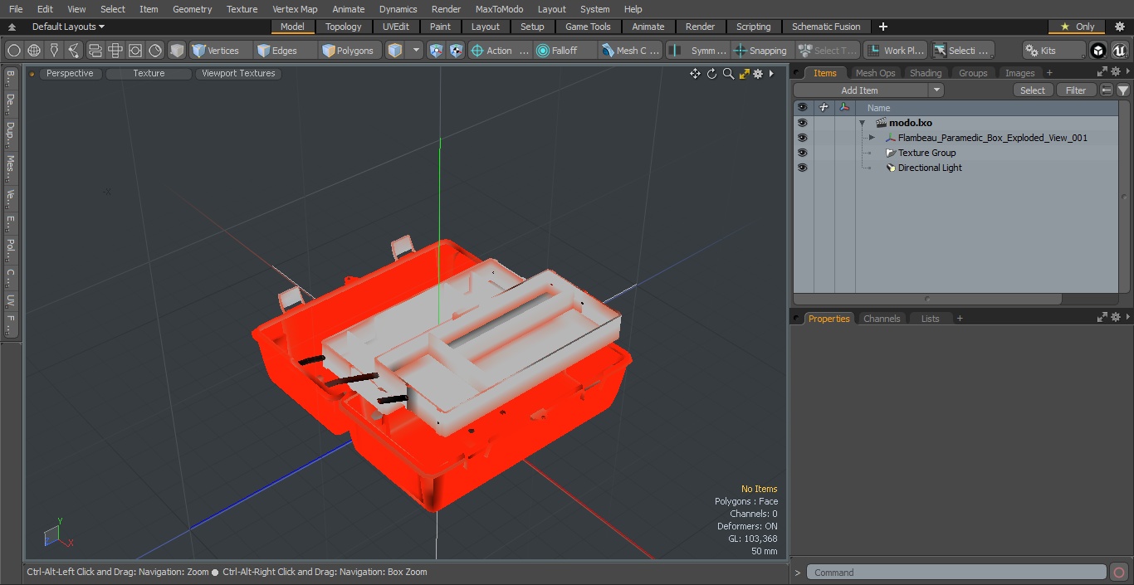This screenshot has height=585, width=1134.
Task: Add a new layout tab with plus
Action: 882,27
